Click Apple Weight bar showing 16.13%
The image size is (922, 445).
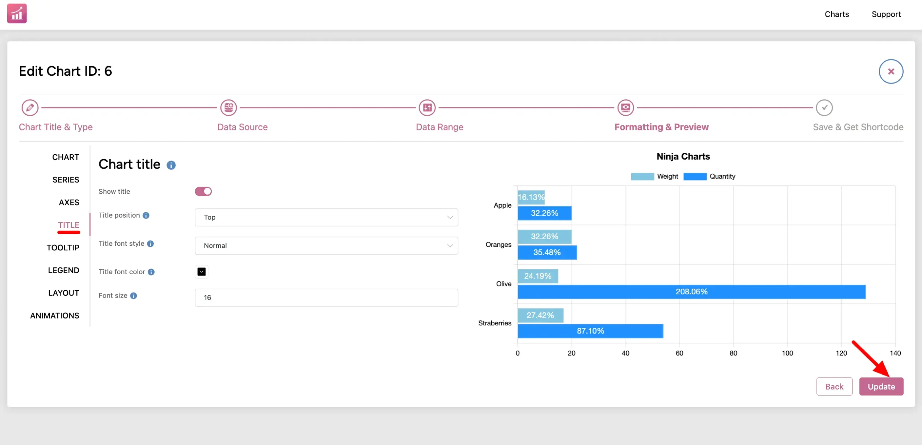click(531, 197)
